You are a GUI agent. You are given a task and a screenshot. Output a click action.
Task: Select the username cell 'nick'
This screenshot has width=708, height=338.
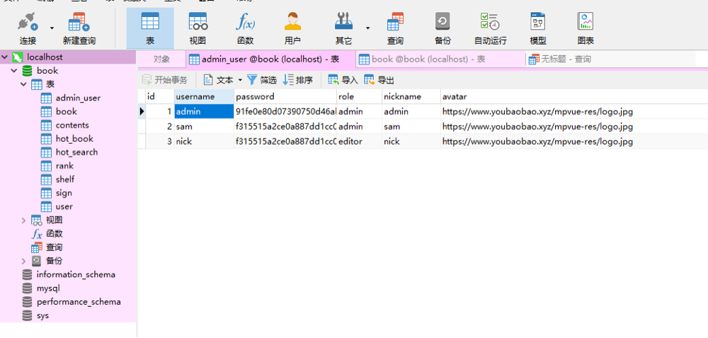click(204, 142)
